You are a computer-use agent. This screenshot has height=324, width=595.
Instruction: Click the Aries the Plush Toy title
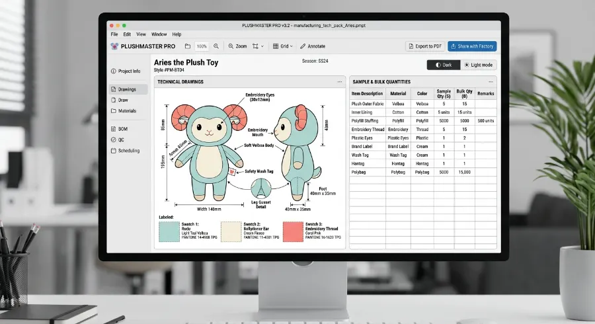click(x=186, y=62)
